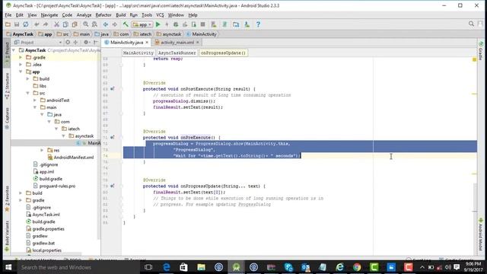This screenshot has width=487, height=274.
Task: Select proguard-rules.pro file
Action: (x=54, y=186)
